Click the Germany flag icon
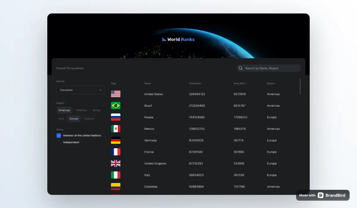357x208 pixels. click(116, 140)
